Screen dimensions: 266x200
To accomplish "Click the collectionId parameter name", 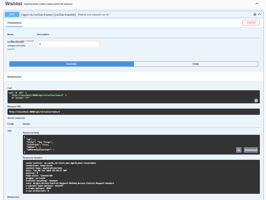I will point(15,42).
